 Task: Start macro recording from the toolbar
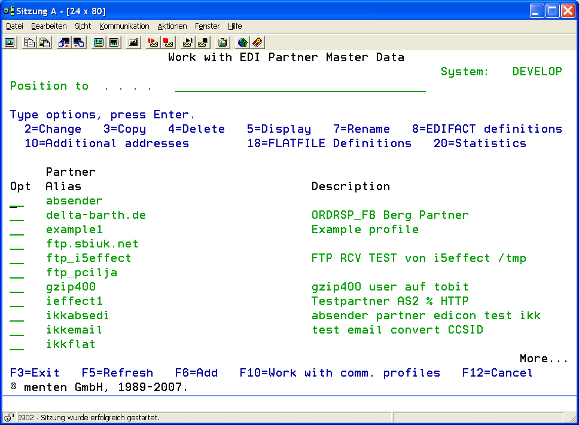pyautogui.click(x=153, y=42)
